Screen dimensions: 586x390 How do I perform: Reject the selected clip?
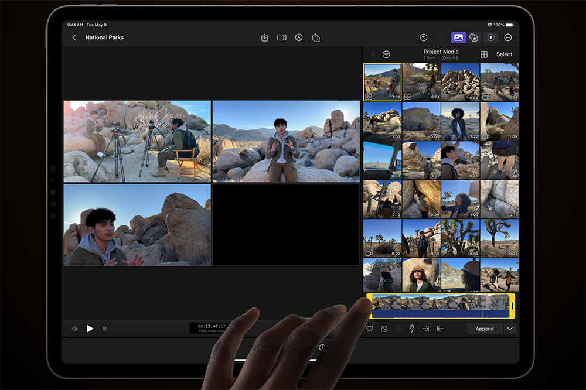384,329
